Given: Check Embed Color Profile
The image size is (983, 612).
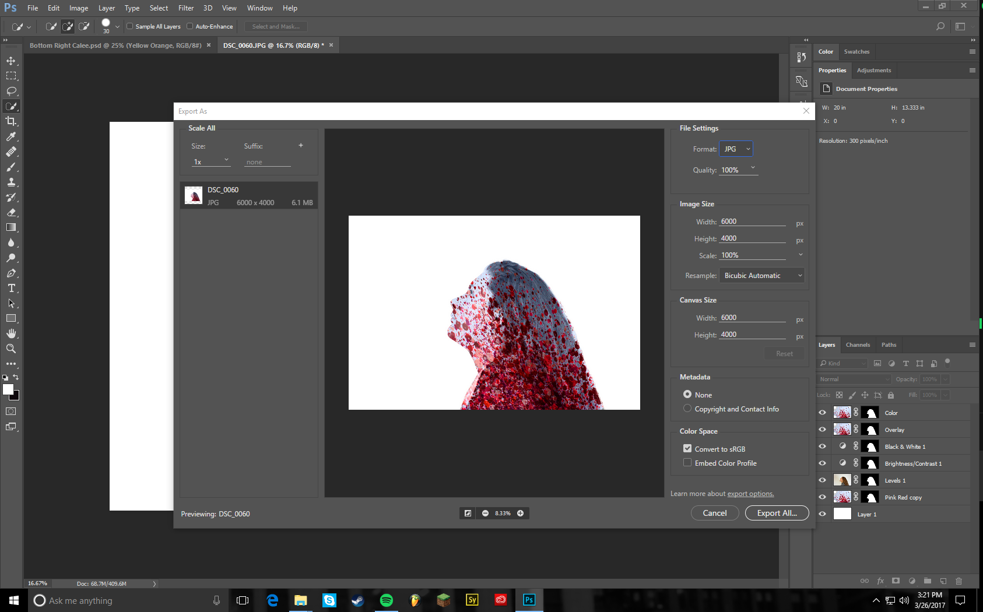Looking at the screenshot, I should pyautogui.click(x=687, y=463).
